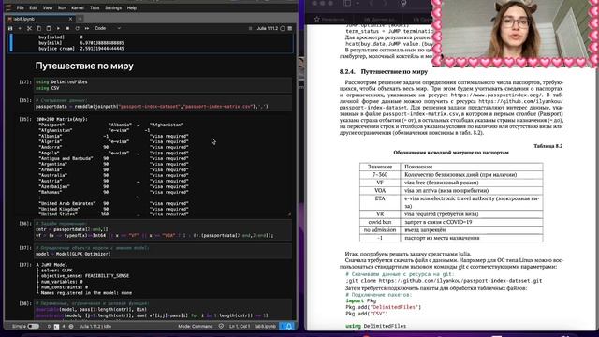Copy the selected cell with the toolbar icon
This screenshot has width=599, height=337.
click(38, 28)
